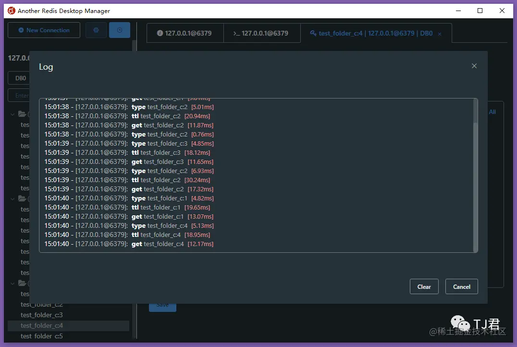Click log line ttl test_folder_c:2 30.24ms
The height and width of the screenshot is (347, 517).
tap(127, 180)
